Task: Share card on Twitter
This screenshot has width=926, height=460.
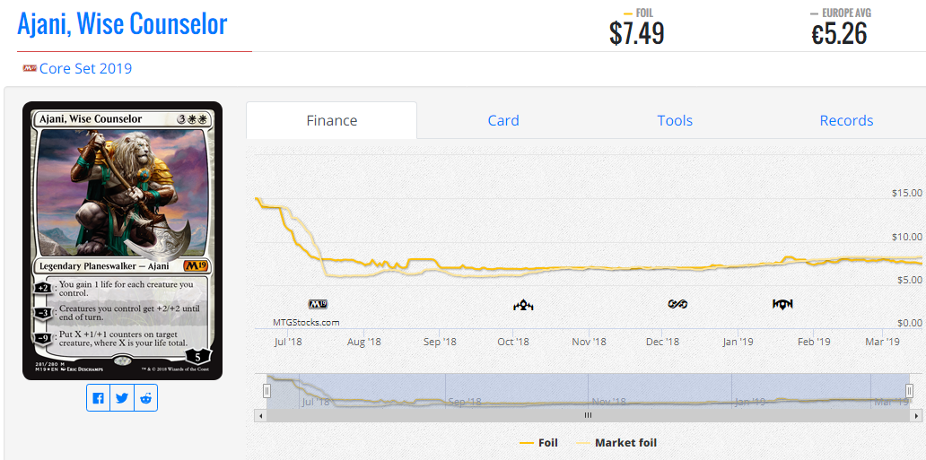Action: tap(122, 397)
